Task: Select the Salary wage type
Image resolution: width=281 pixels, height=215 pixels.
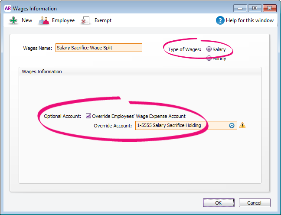Action: 209,49
